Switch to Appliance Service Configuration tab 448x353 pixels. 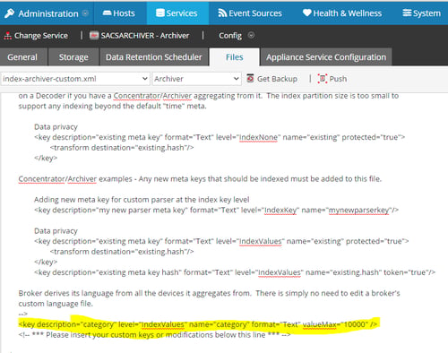click(326, 57)
